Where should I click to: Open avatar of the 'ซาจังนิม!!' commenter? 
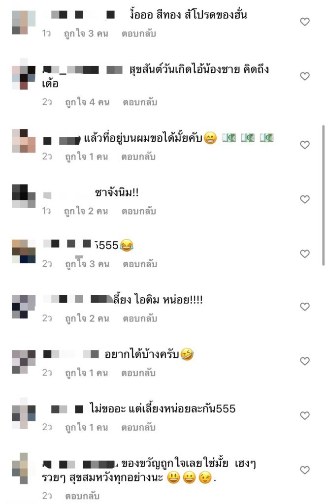(24, 196)
